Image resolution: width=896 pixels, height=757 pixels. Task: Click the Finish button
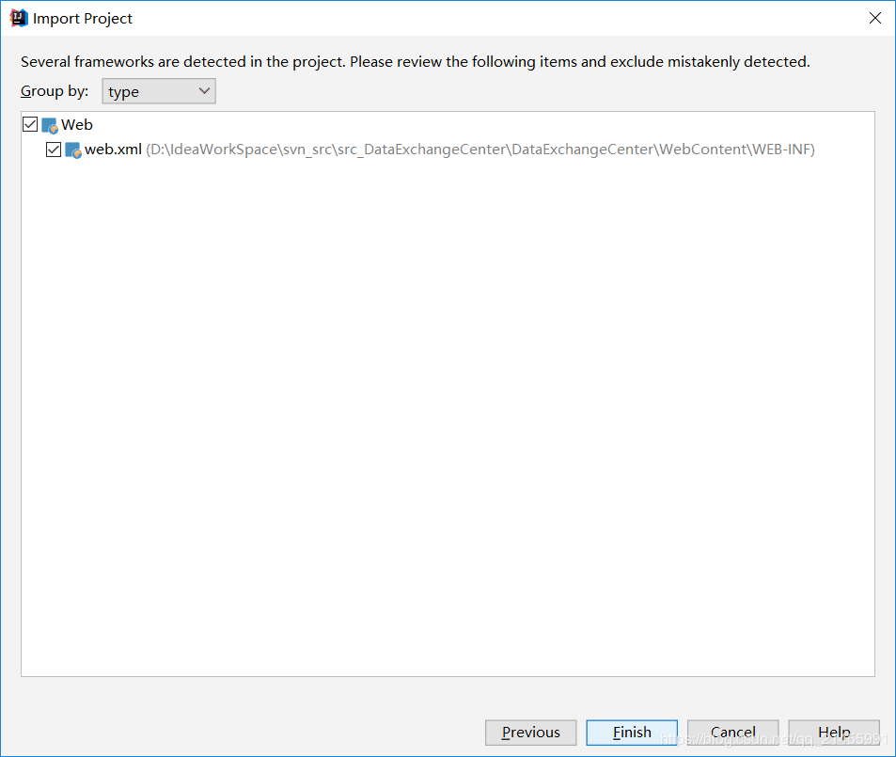[631, 732]
